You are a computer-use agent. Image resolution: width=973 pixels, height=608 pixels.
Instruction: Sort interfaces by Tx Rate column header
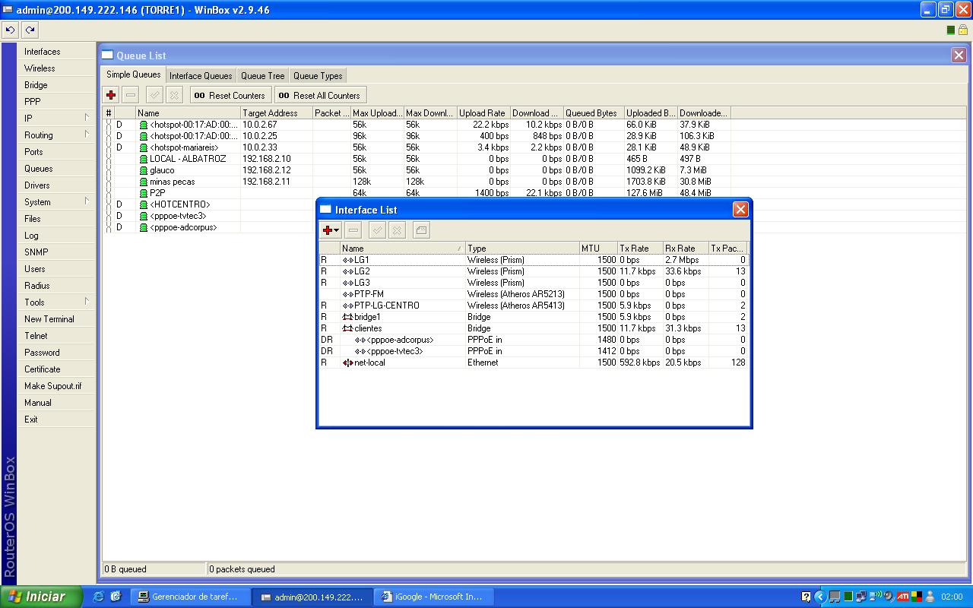tap(640, 249)
